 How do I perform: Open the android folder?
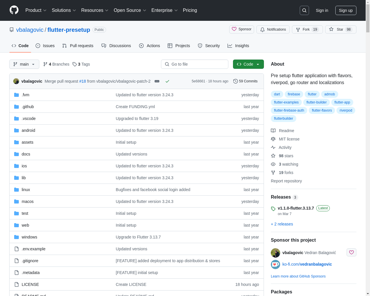28,130
